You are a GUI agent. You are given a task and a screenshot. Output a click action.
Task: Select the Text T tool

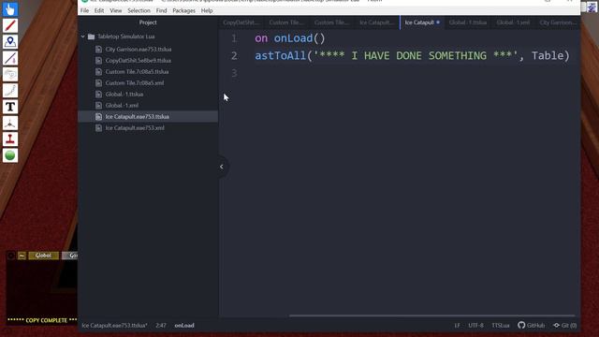coord(10,107)
